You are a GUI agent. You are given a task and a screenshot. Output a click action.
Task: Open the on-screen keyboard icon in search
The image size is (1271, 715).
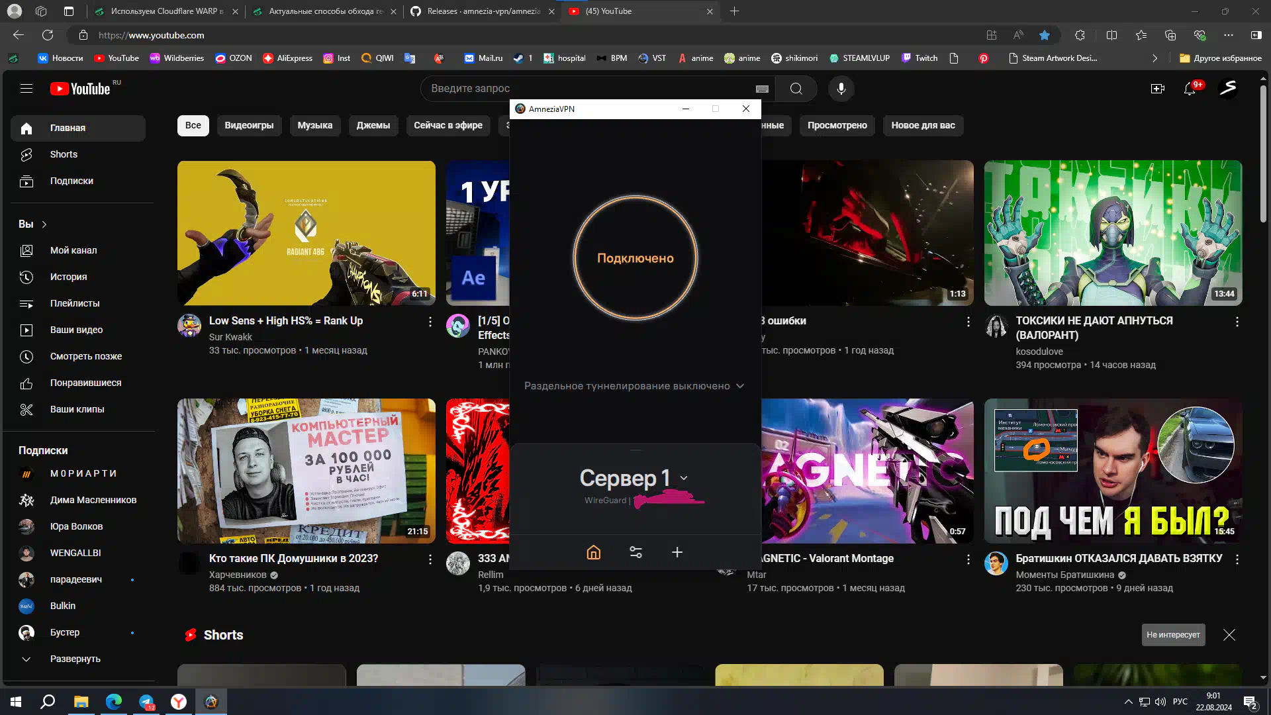coord(762,89)
